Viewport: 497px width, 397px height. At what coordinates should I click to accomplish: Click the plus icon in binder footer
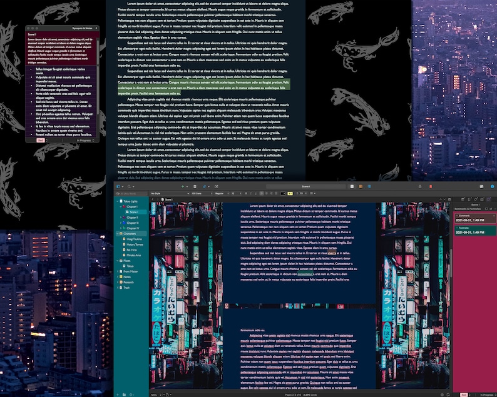click(118, 394)
